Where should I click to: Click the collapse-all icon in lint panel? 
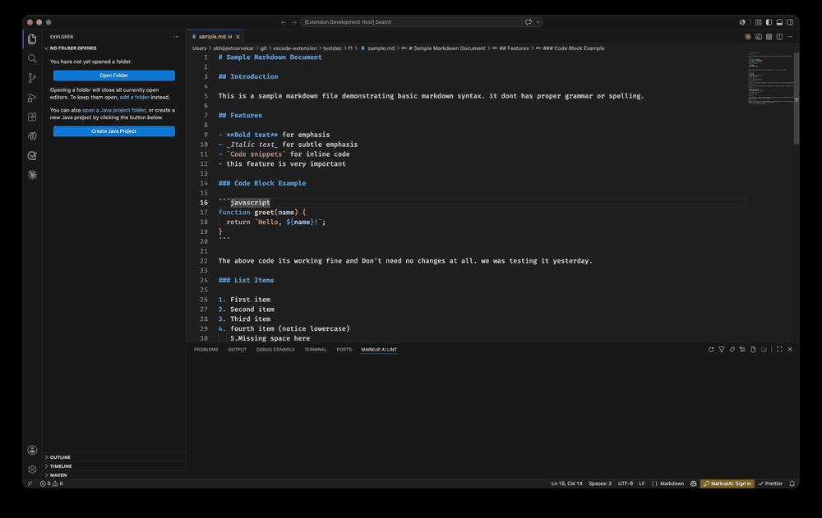tap(764, 350)
